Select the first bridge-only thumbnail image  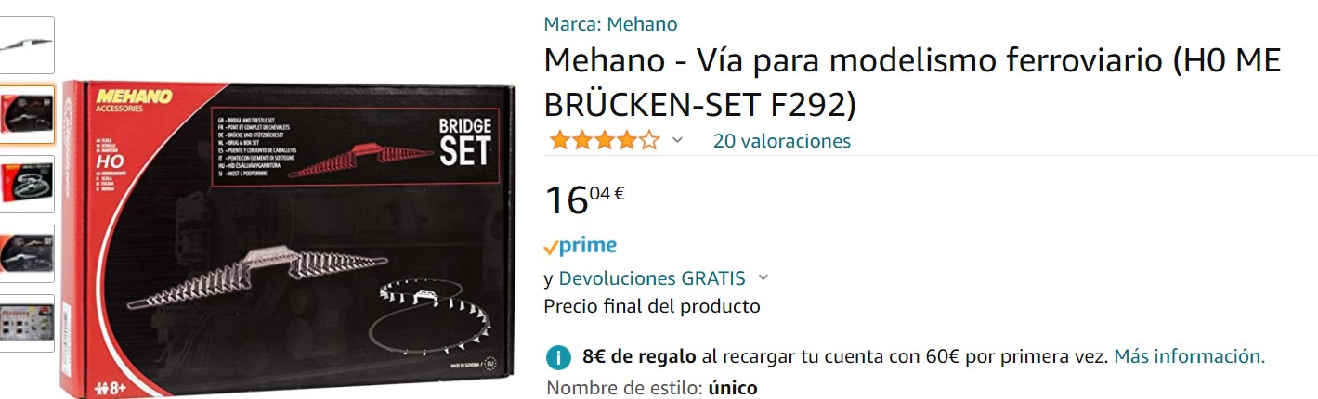[x=27, y=45]
